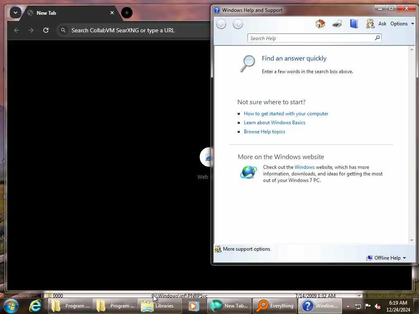Viewport: 419px width, 314px height.
Task: Click the Ask support people icon
Action: pos(370,24)
